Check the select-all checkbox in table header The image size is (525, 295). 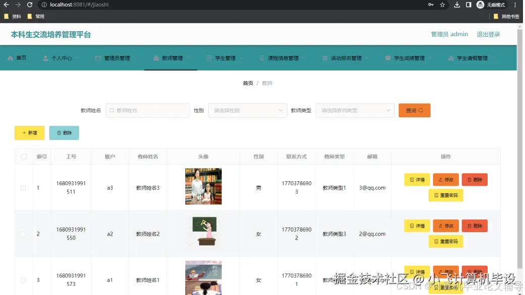(x=22, y=156)
